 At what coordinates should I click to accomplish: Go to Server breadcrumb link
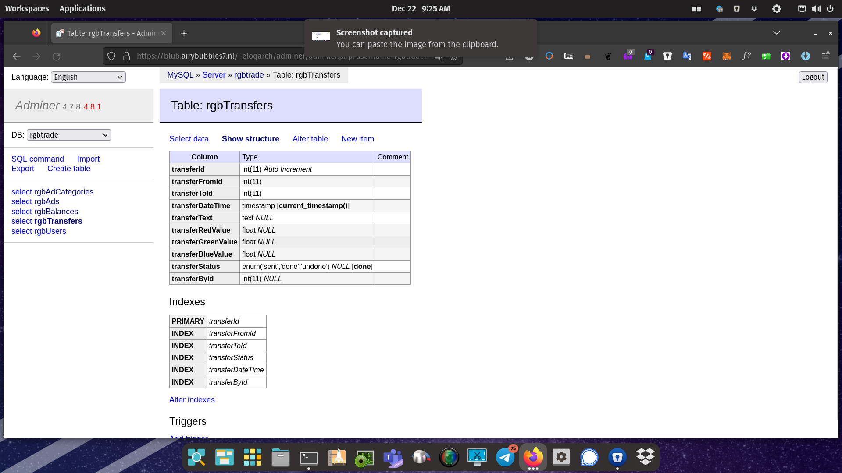tap(214, 75)
